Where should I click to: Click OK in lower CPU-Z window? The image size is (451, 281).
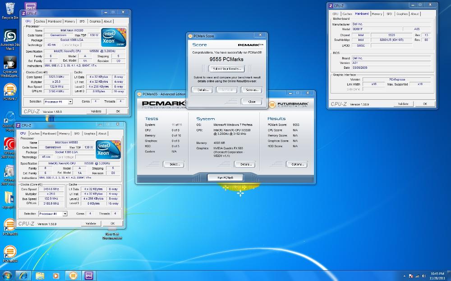113,223
